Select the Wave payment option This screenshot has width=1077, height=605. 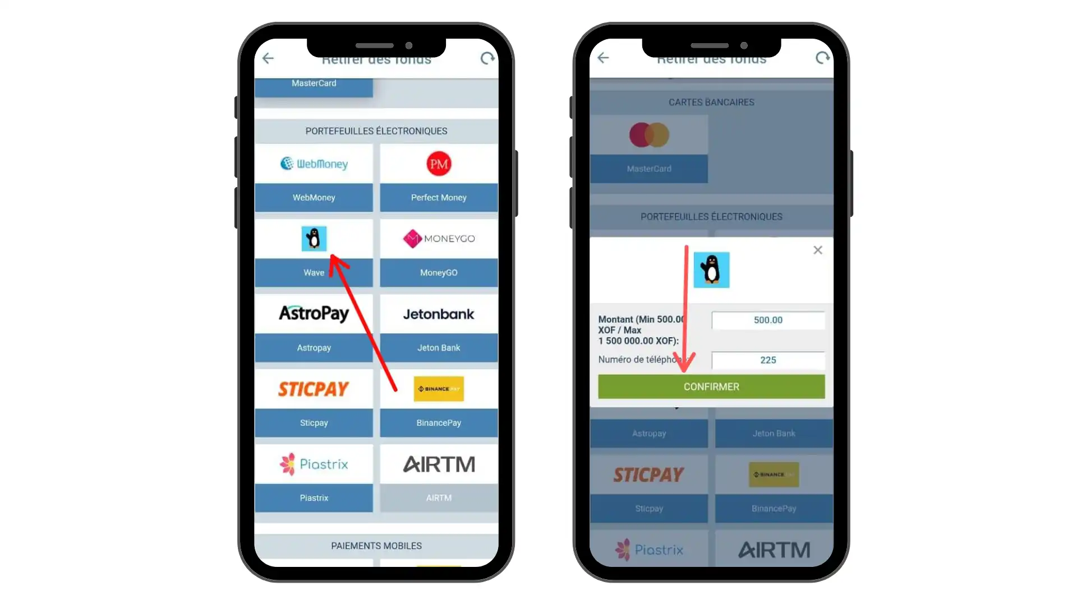click(x=314, y=251)
